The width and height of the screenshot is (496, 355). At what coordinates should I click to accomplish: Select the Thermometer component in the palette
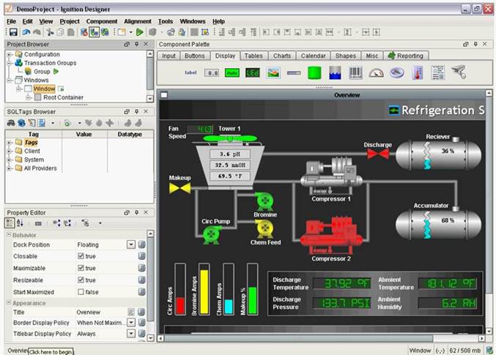[417, 72]
